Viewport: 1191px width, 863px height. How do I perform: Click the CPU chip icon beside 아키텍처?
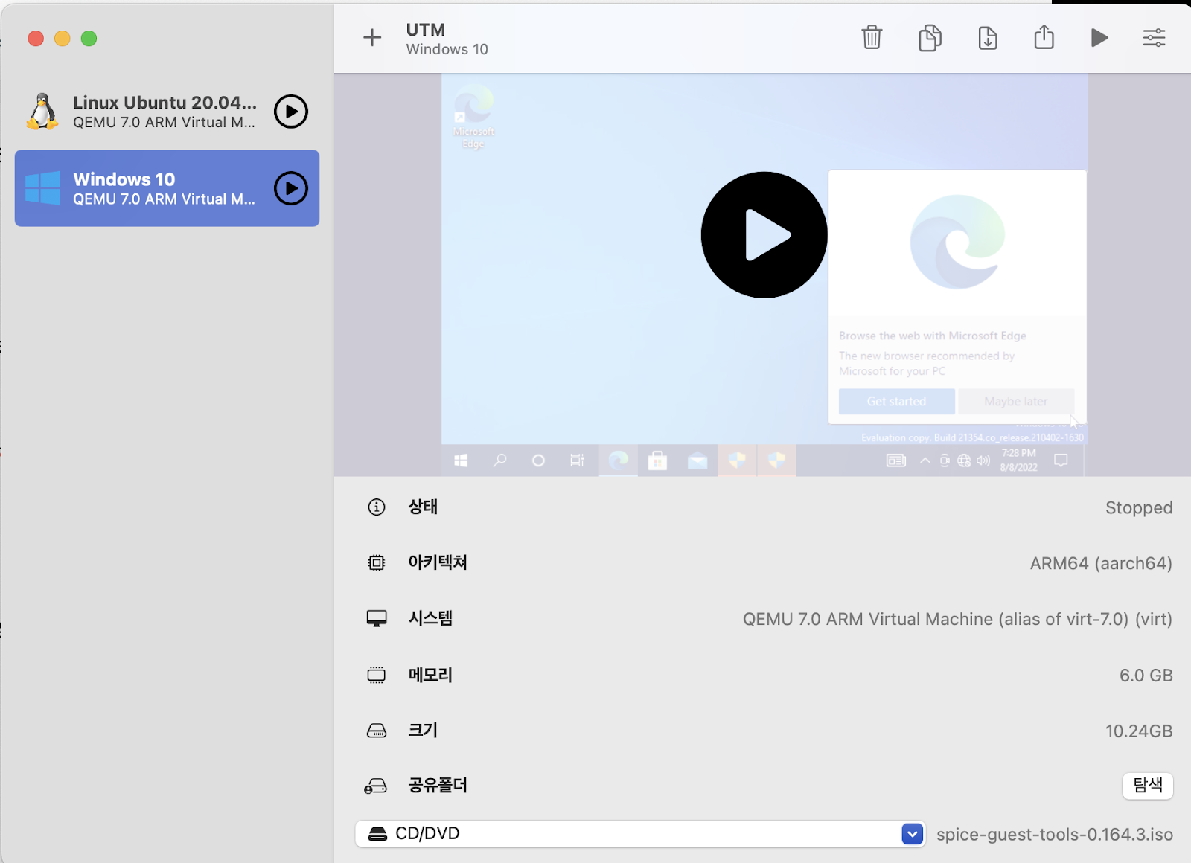click(x=377, y=563)
